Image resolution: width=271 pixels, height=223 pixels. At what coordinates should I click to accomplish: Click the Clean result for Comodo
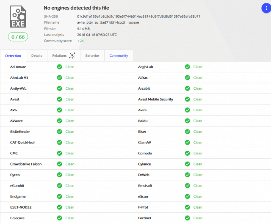coord(198,153)
